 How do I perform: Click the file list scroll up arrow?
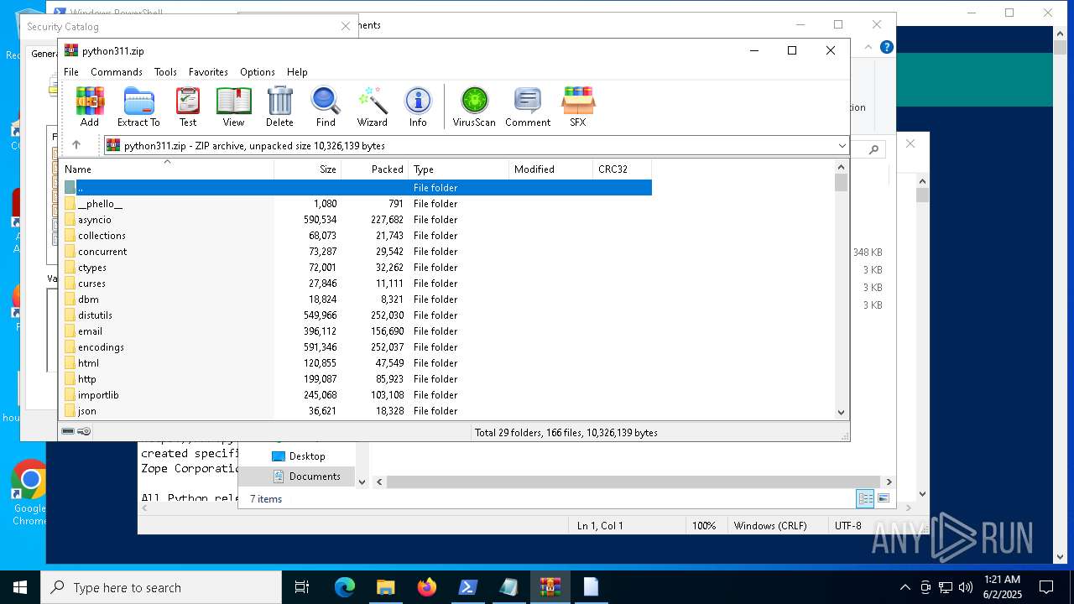(842, 166)
